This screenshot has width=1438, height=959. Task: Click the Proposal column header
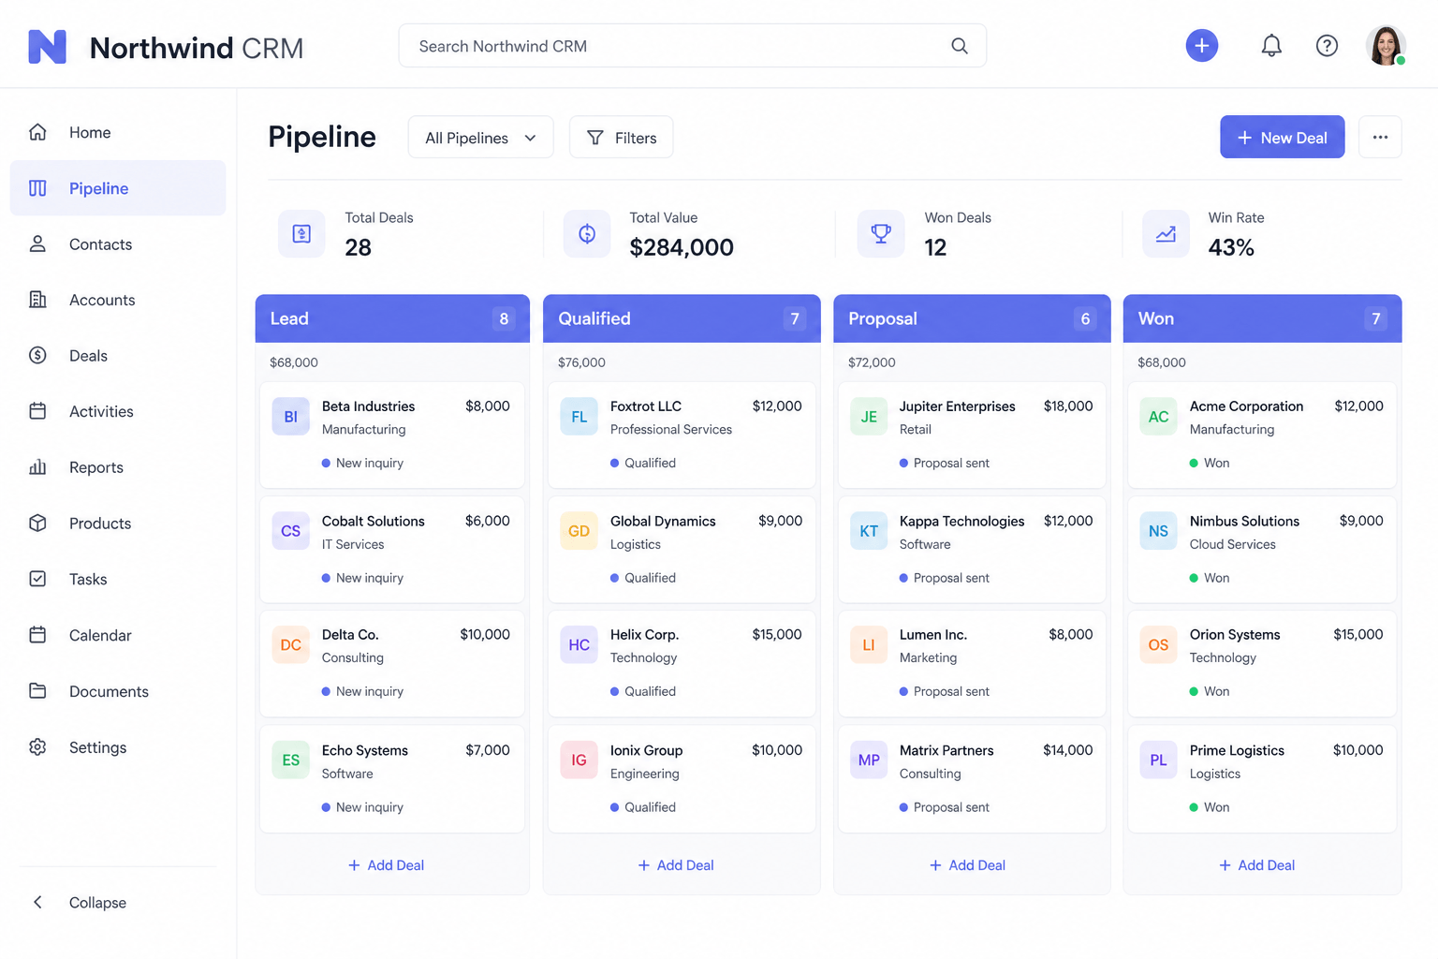click(972, 318)
